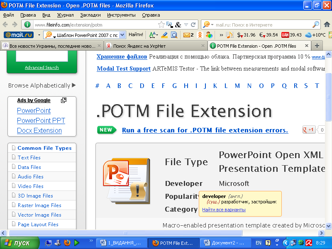The width and height of the screenshot is (332, 249).
Task: Expand Browse Alphabetically arrow
Action: 74,85
